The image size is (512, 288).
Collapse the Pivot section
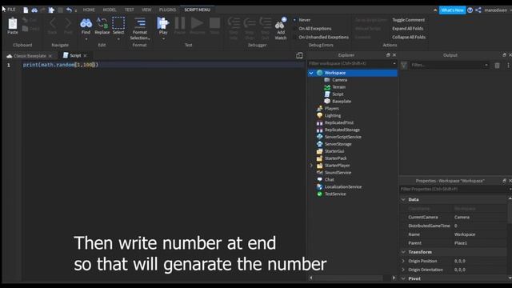[x=403, y=278]
